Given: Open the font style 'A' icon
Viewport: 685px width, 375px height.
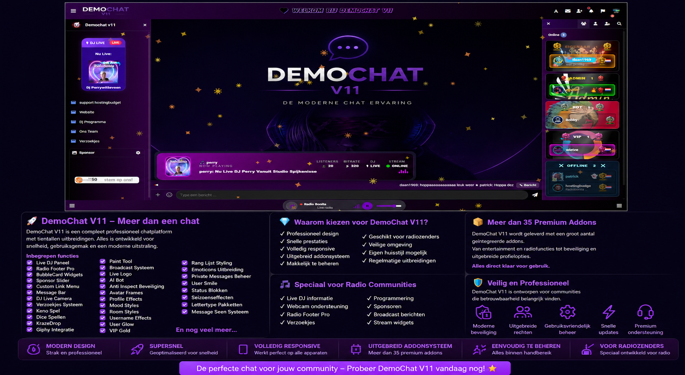Looking at the screenshot, I should pos(556,11).
